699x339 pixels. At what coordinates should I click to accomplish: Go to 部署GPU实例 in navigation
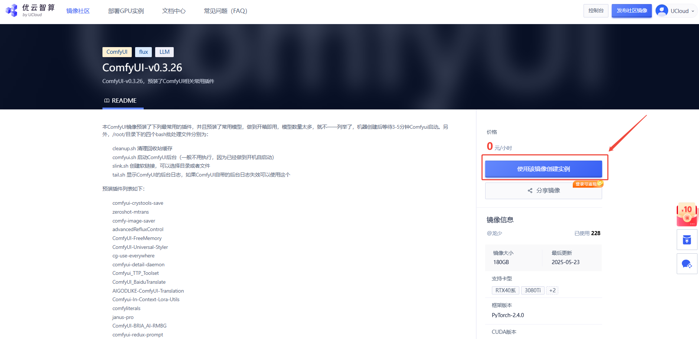[126, 11]
